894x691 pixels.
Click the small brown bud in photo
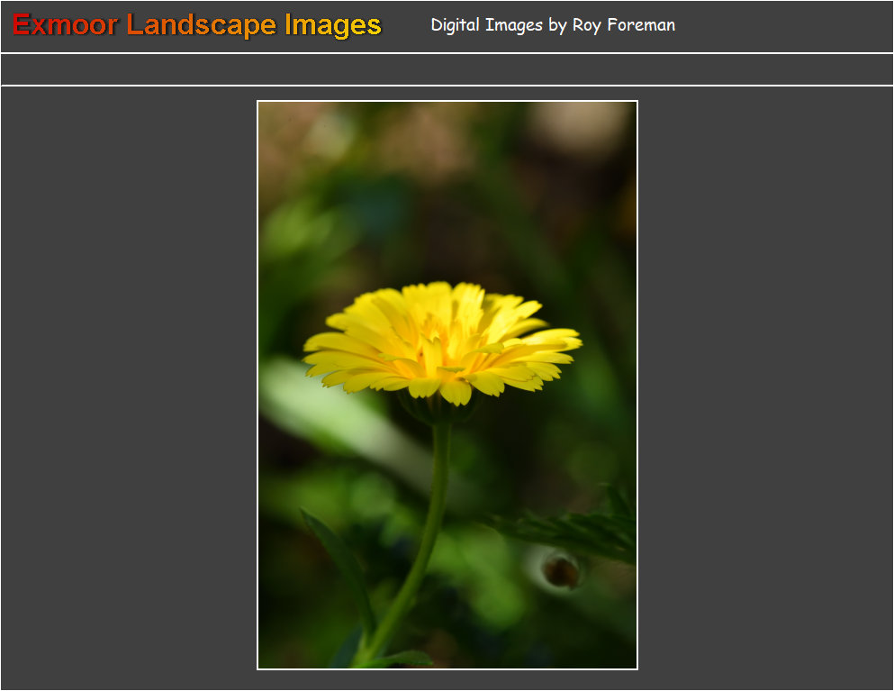coord(561,570)
